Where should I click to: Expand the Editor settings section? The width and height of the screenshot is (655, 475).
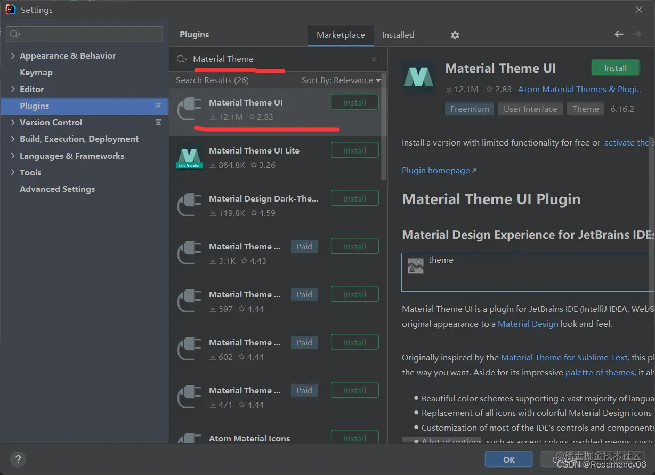click(13, 89)
